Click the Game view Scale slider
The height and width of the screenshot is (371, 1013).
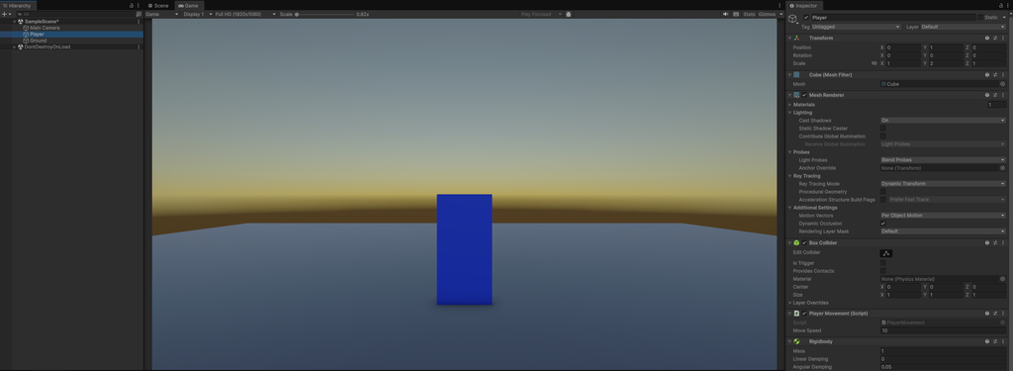click(x=324, y=14)
